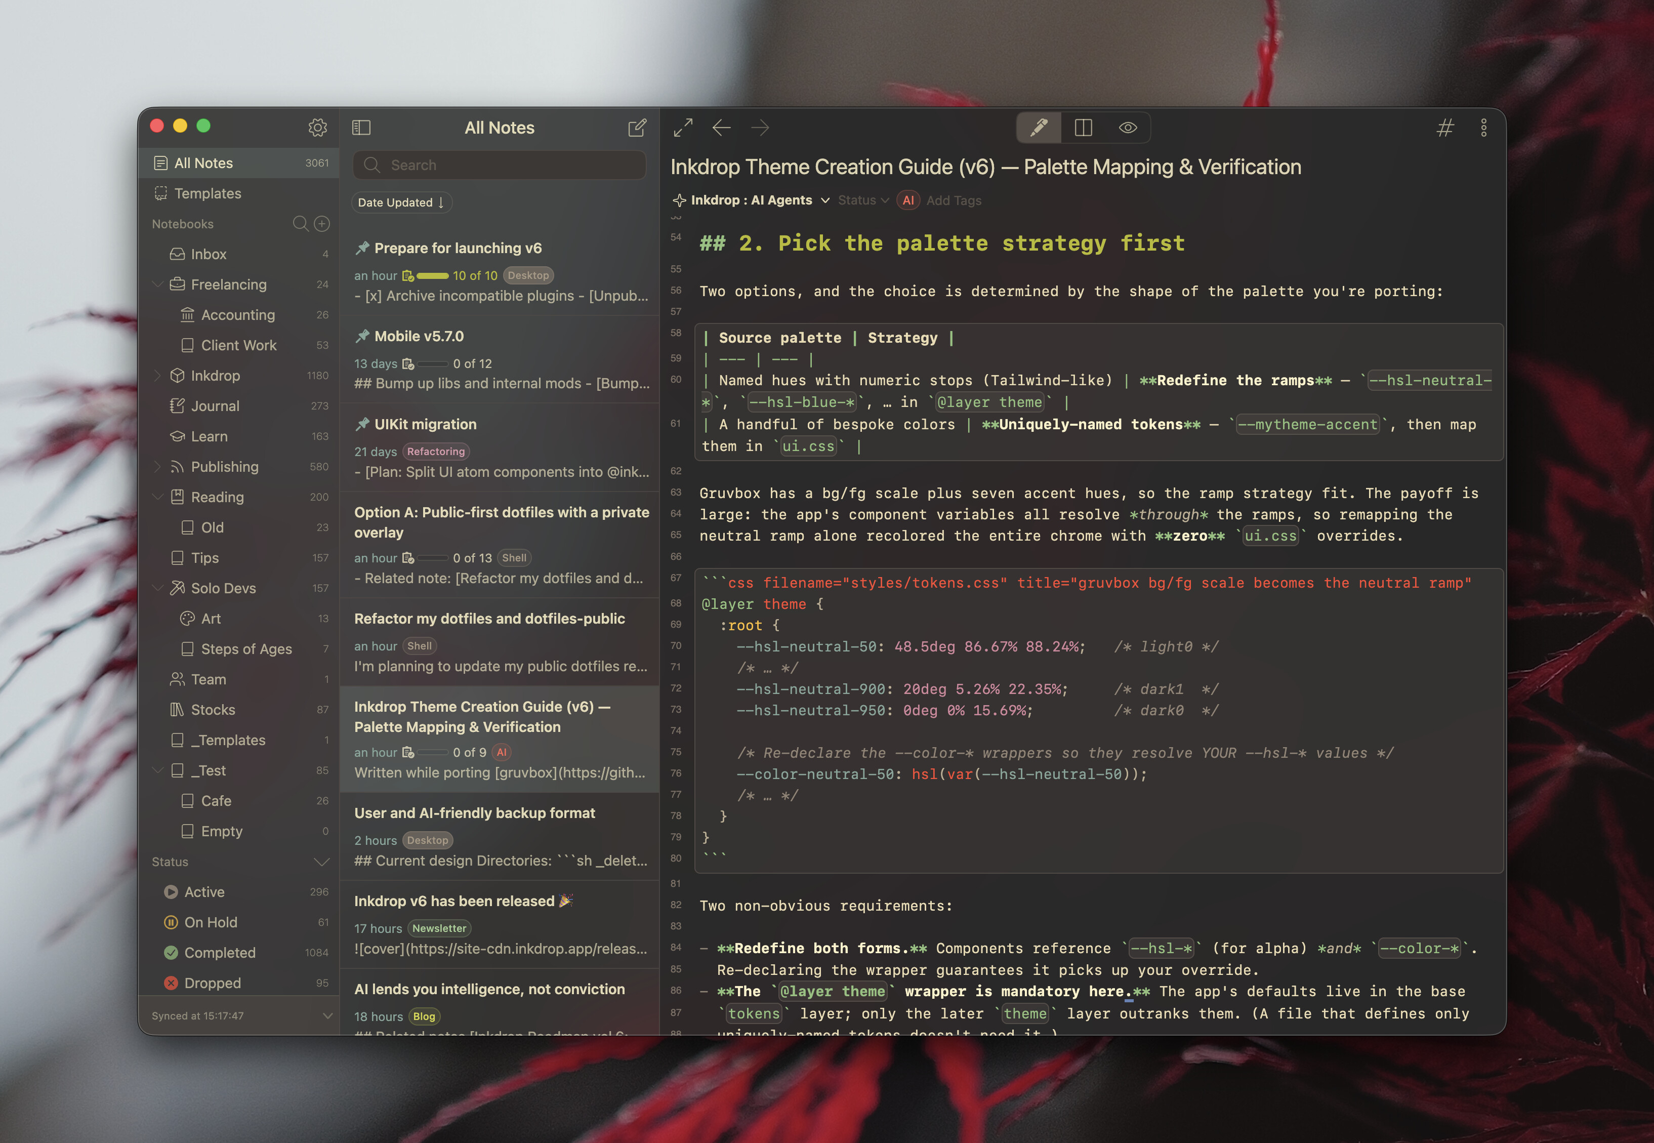1654x1143 pixels.
Task: Open Refactor my dotfiles and dotfiles-public note
Action: click(500, 642)
